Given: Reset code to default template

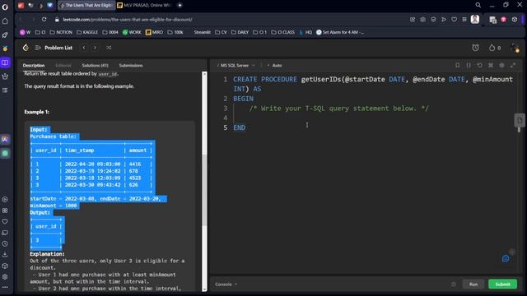Looking at the screenshot, I should 479,65.
